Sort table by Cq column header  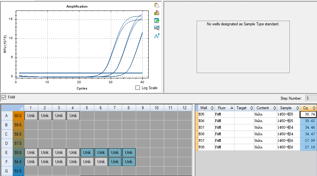tap(308, 108)
